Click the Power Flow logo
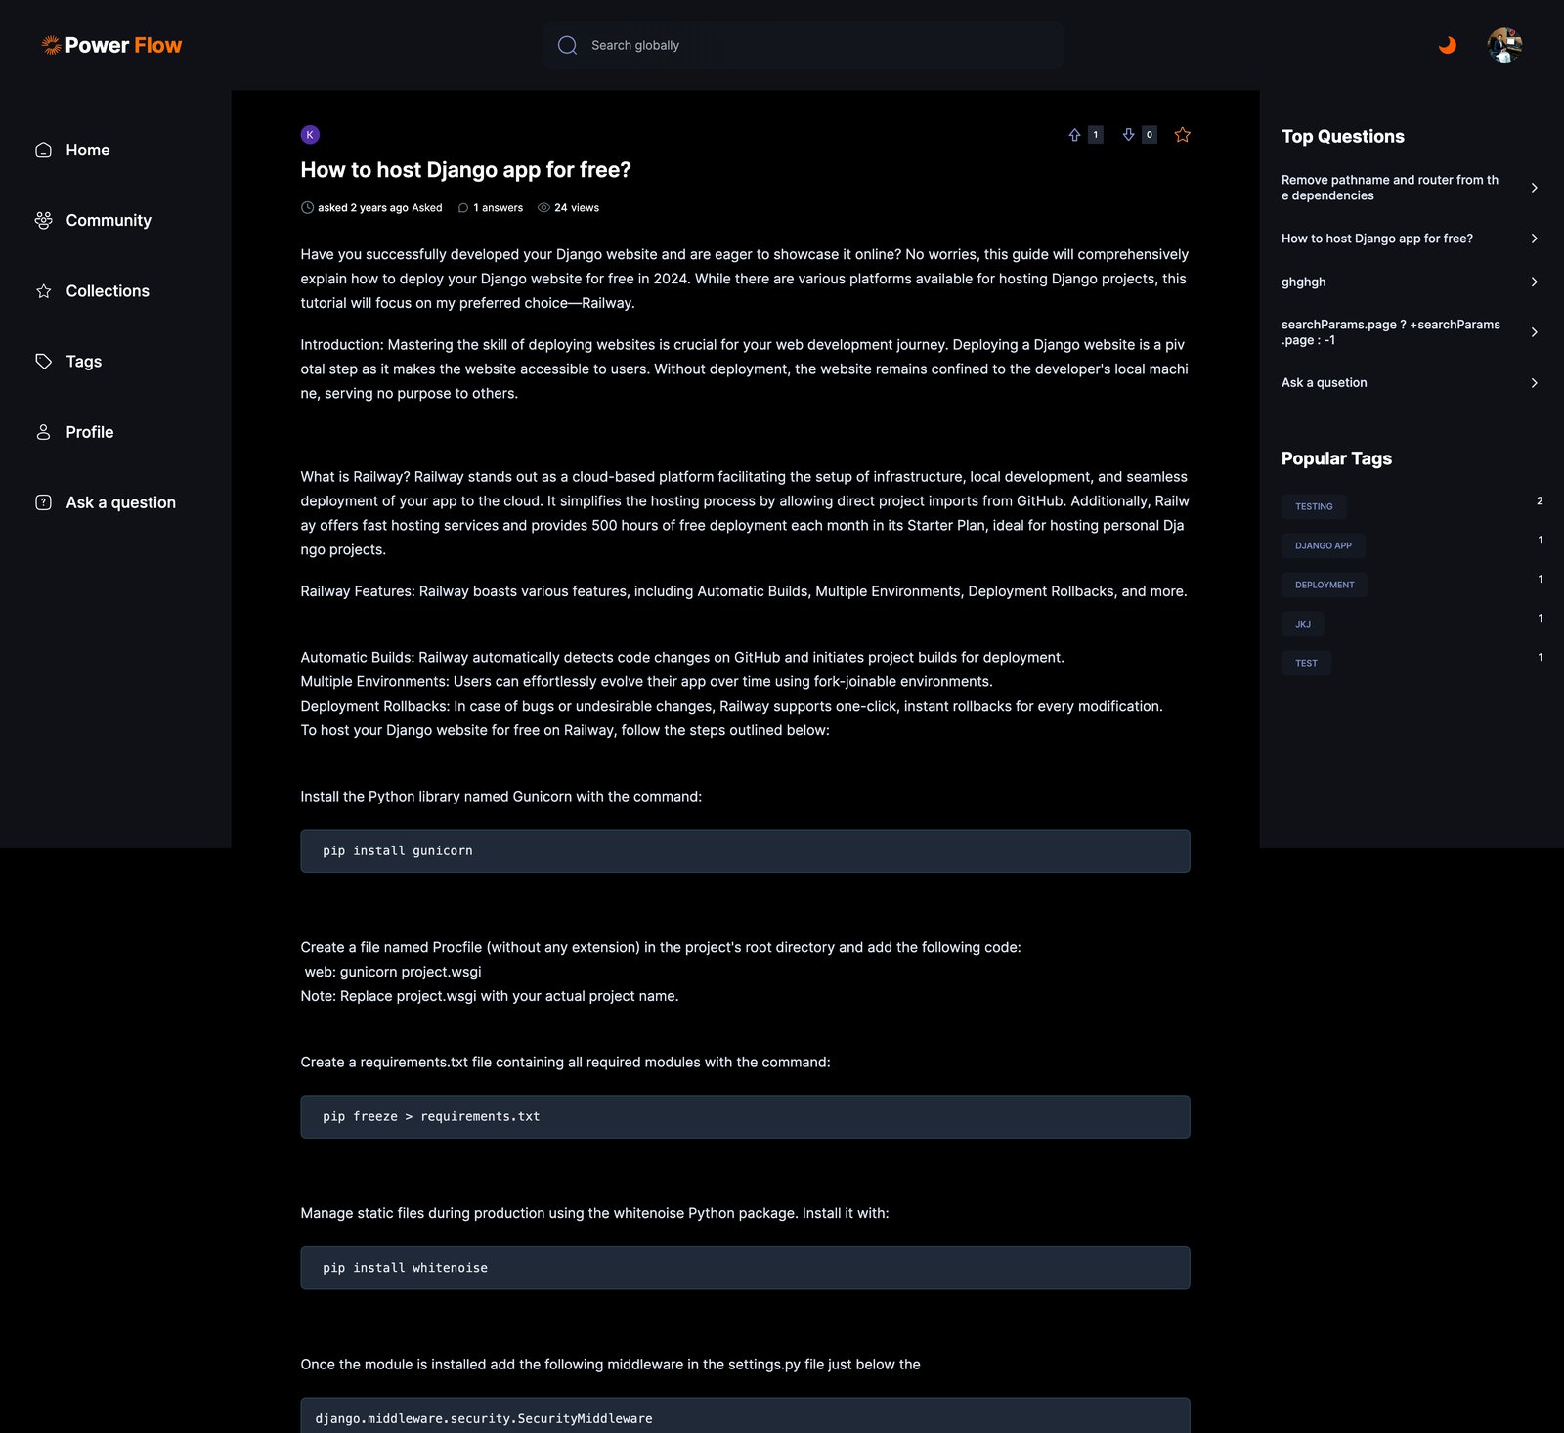The width and height of the screenshot is (1564, 1433). 111,45
